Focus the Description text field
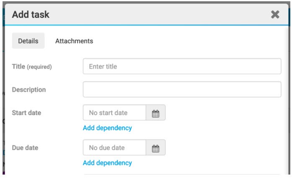Screen dimensions: 292x180 [x=182, y=89]
